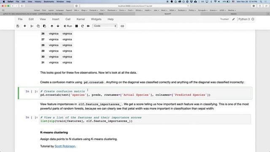Switch to the GitHub python-for-data-analysis tab
Screen dimensions: 270x152
(x=34, y=14)
